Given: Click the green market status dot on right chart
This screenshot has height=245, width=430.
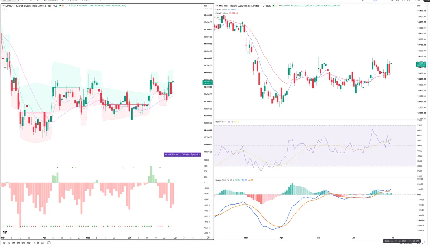Looking at the screenshot, I should pos(274,6).
